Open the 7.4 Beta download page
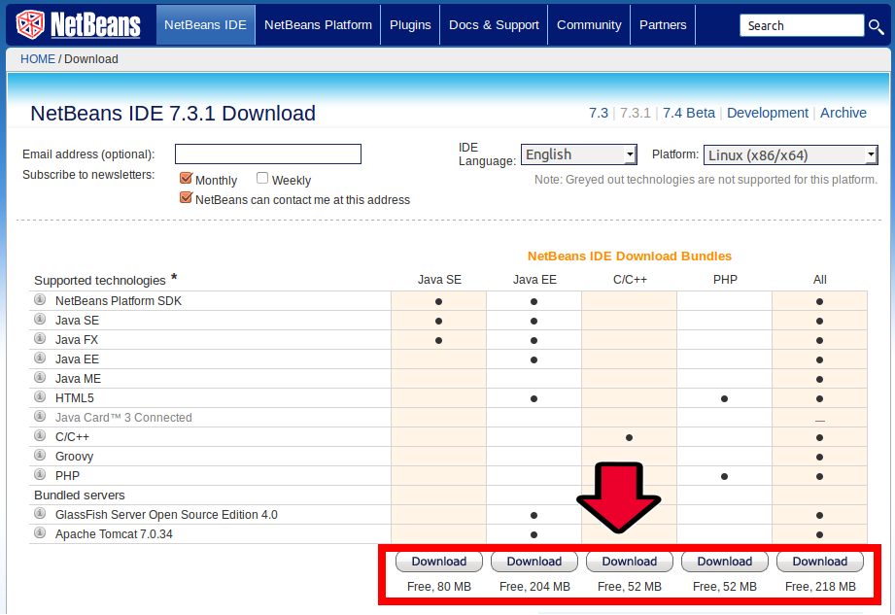 point(689,113)
